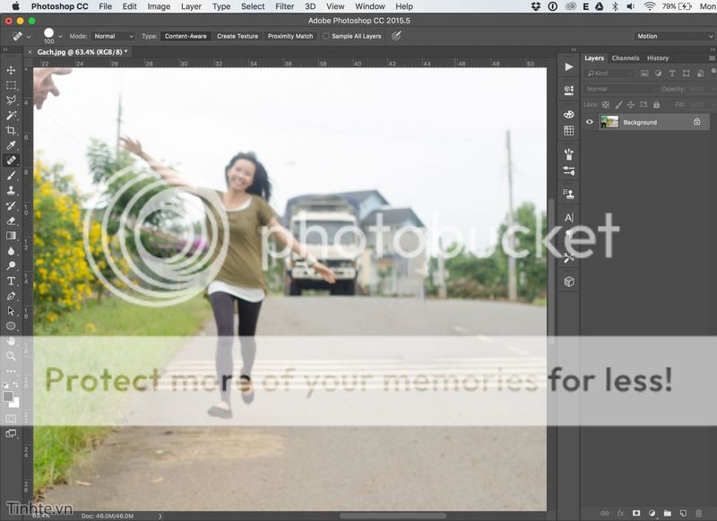Activate the Eraser tool
Screen dimensions: 717x521
click(x=11, y=221)
